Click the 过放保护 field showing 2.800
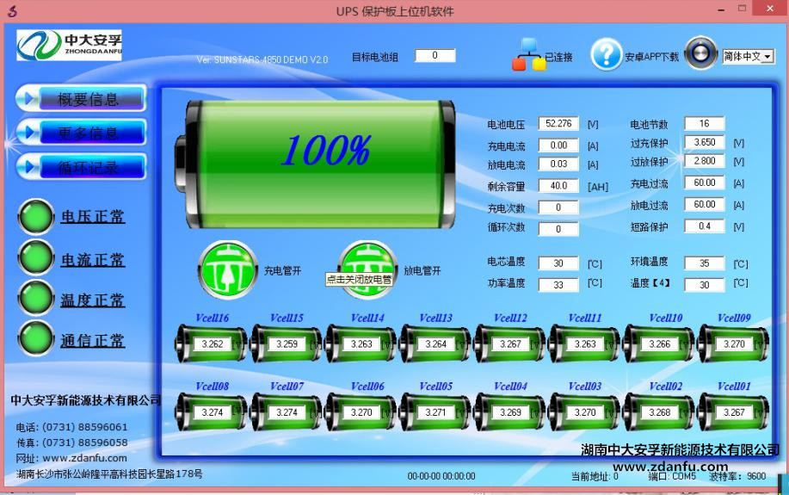The image size is (789, 495). click(705, 161)
